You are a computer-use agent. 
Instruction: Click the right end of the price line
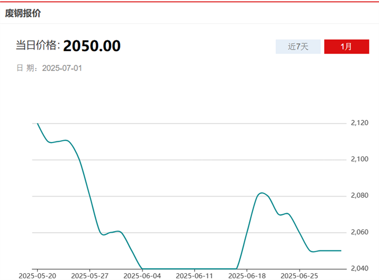pyautogui.click(x=341, y=250)
